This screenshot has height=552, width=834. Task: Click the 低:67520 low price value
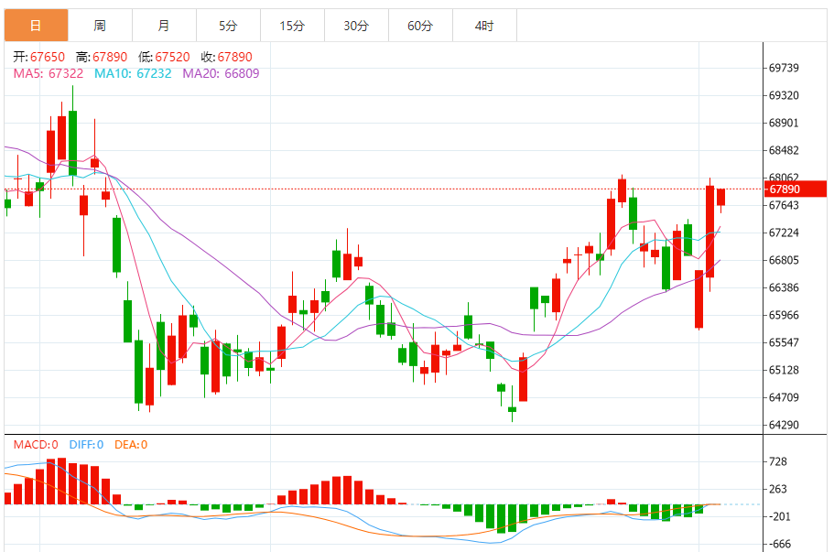pyautogui.click(x=164, y=57)
